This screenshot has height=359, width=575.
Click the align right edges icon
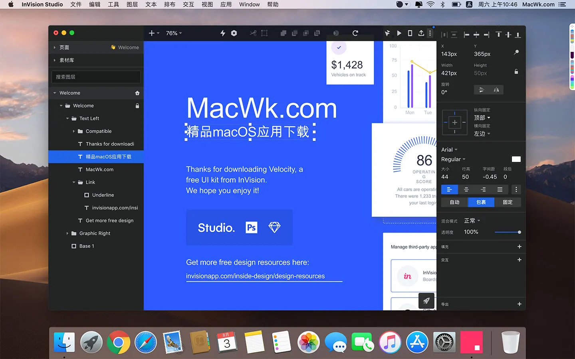click(486, 35)
